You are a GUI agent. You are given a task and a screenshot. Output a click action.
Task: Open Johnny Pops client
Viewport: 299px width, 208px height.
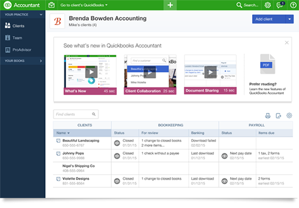coord(73,153)
